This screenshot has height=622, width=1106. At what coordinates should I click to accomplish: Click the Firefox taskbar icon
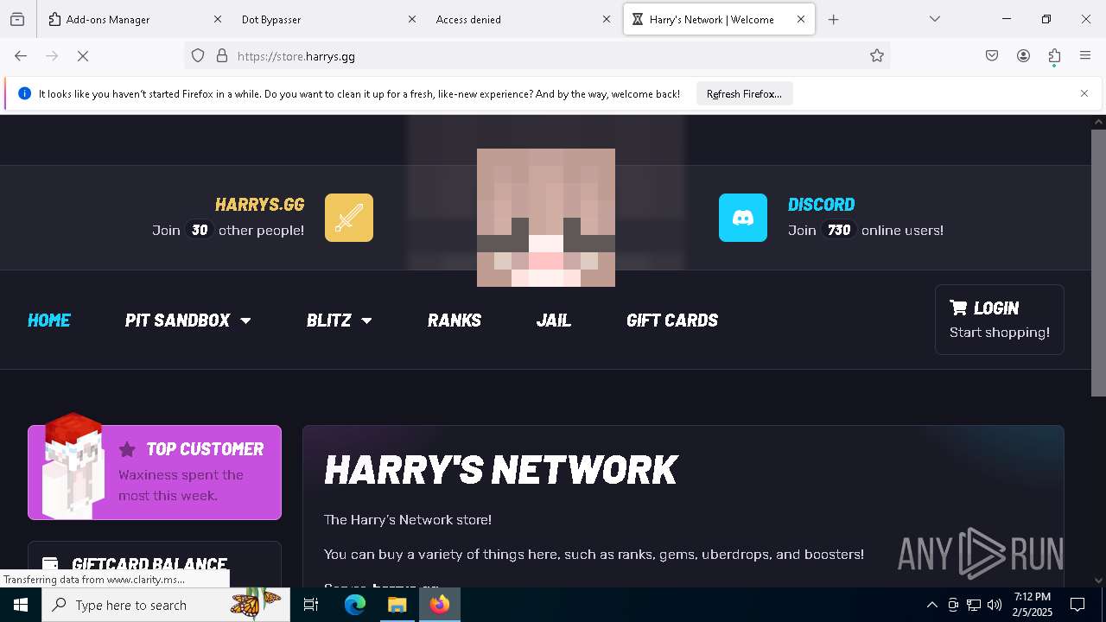tap(440, 605)
